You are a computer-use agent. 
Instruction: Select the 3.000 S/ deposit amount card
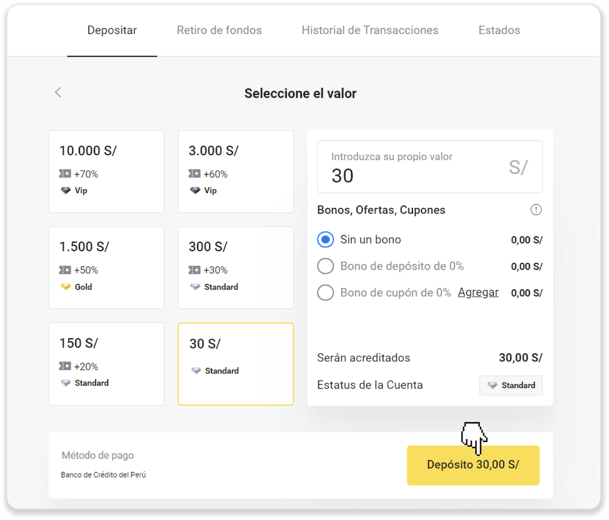click(x=236, y=171)
